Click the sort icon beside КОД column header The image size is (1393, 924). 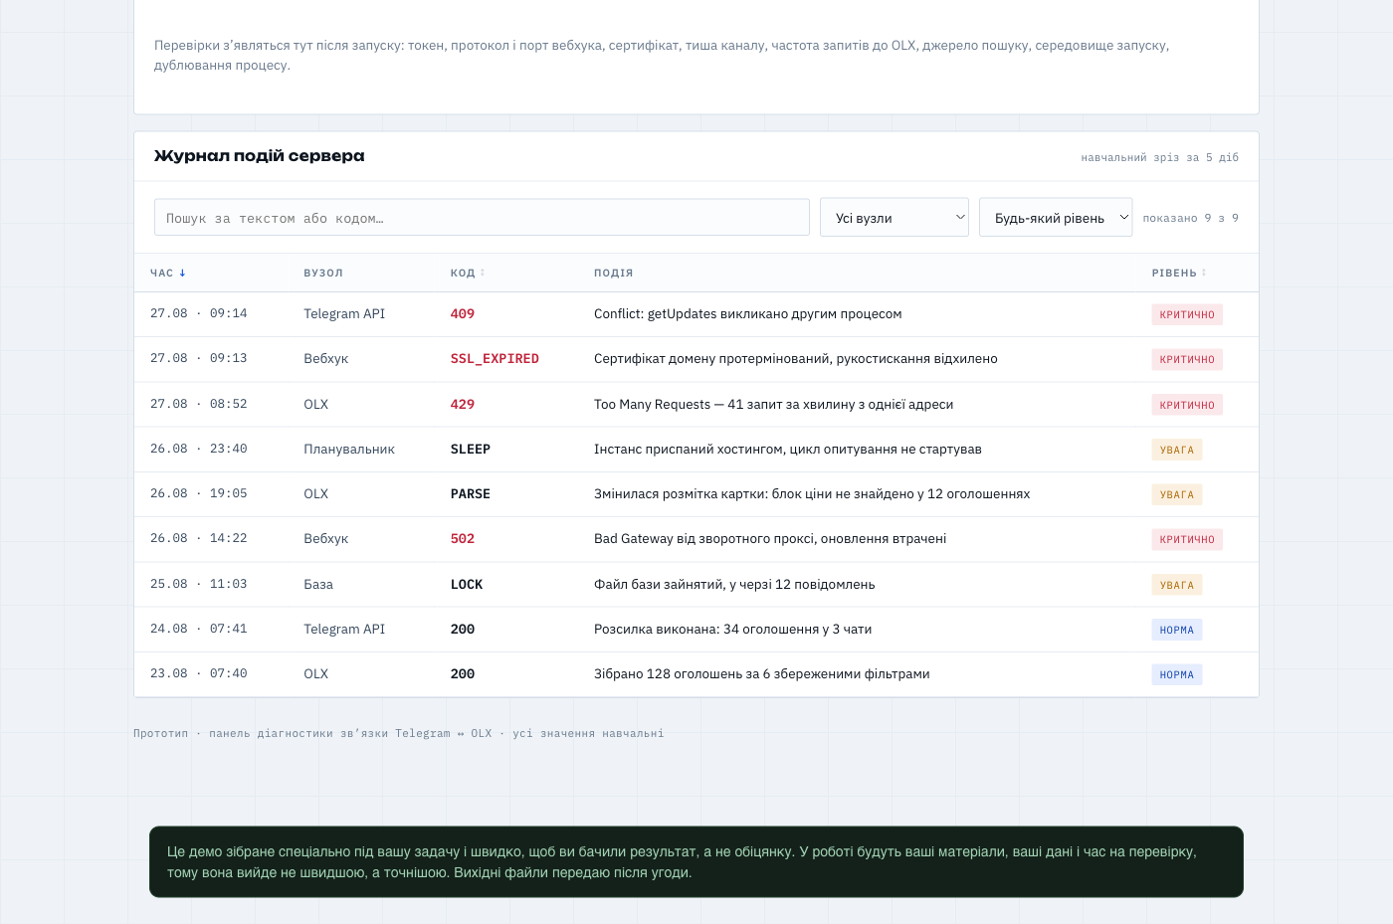click(x=483, y=273)
